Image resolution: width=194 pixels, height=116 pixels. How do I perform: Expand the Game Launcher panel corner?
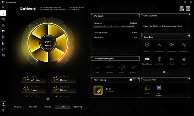click(189, 15)
